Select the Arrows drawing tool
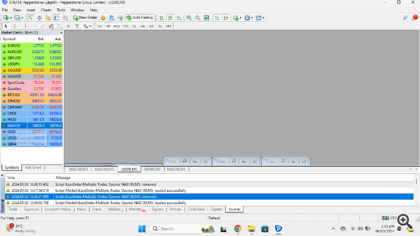The image size is (420, 236). tap(86, 26)
